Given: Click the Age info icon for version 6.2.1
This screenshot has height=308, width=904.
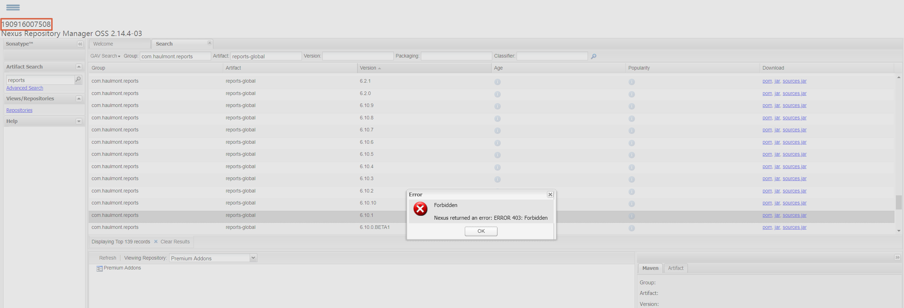Looking at the screenshot, I should pos(498,82).
